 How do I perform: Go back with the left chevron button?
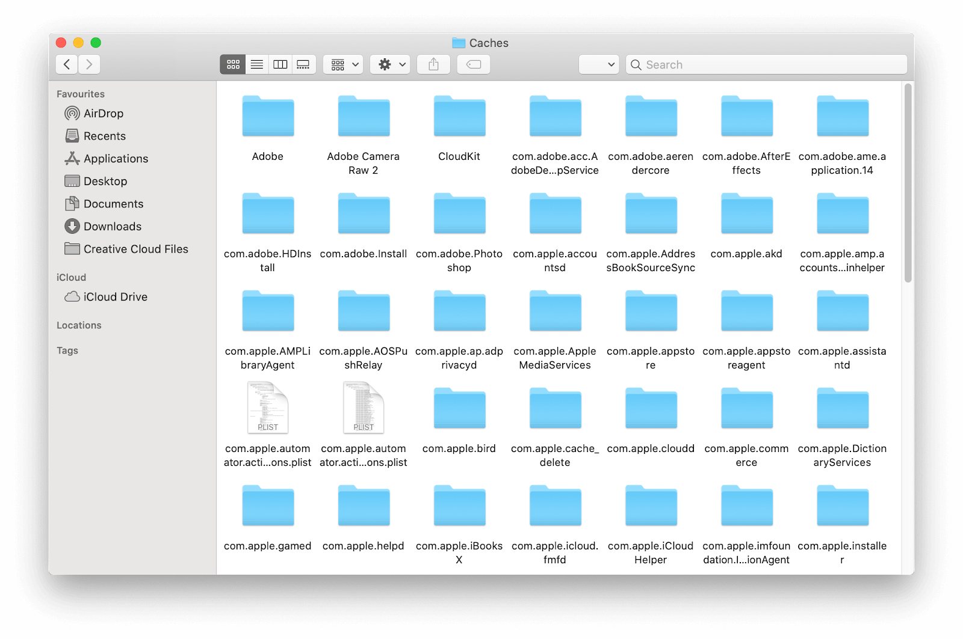(x=67, y=64)
